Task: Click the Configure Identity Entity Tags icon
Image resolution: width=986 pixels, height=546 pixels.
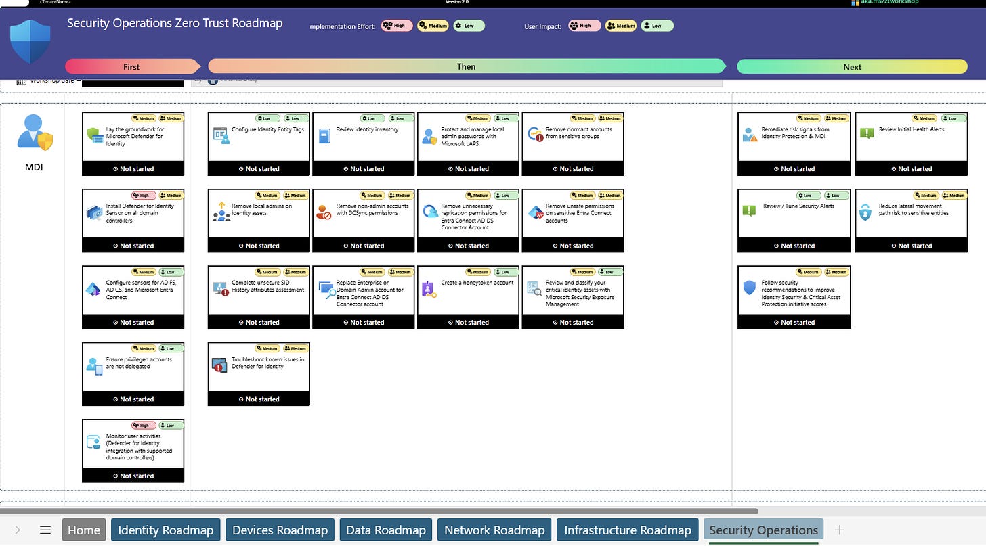Action: click(x=221, y=135)
